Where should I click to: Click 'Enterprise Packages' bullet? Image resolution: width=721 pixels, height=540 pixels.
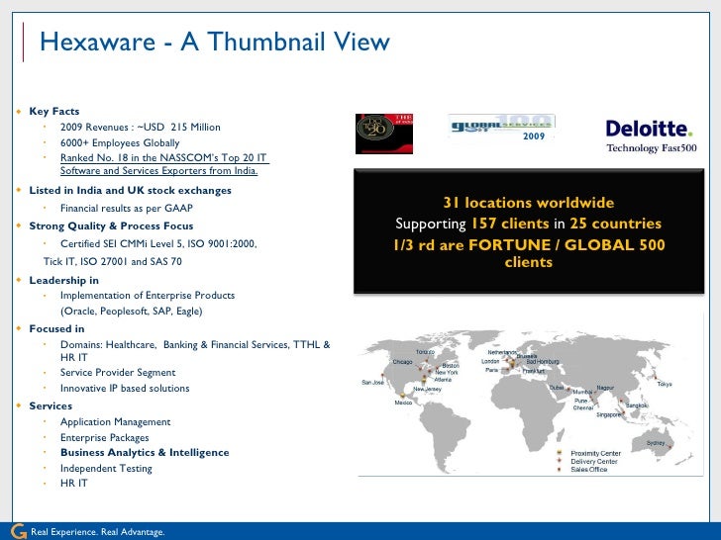[104, 437]
